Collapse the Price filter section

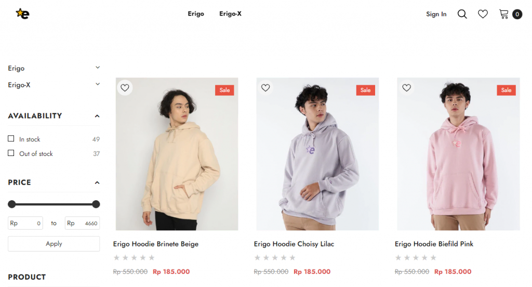click(97, 182)
